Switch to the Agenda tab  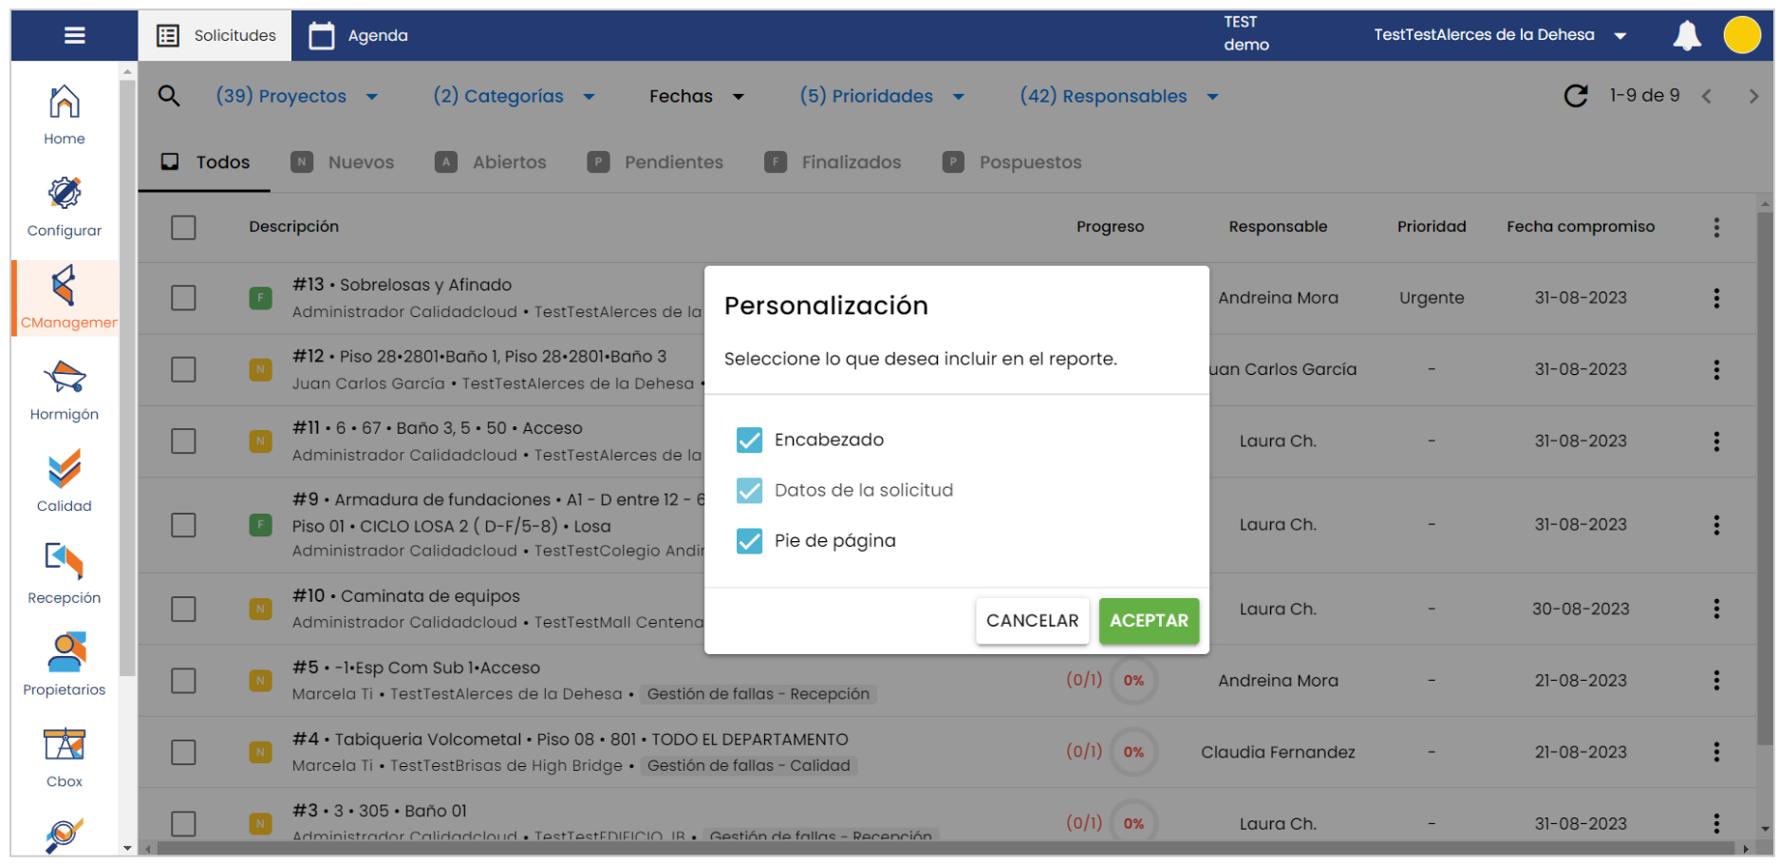359,35
